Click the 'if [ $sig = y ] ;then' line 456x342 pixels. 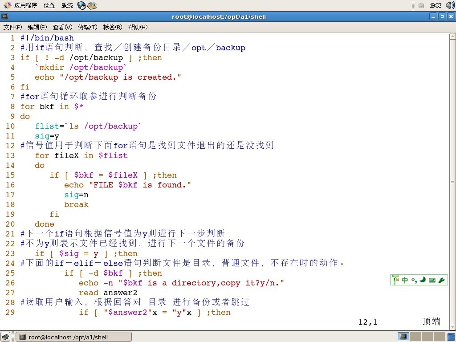86,253
